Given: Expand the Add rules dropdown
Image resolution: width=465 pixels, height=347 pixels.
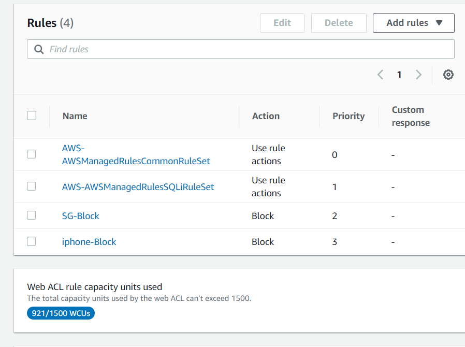Looking at the screenshot, I should (x=414, y=23).
